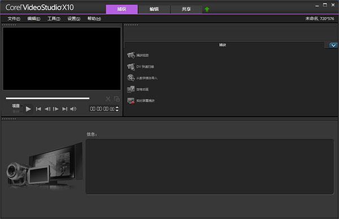Open the 帮助 (Help) menu

tap(94, 19)
